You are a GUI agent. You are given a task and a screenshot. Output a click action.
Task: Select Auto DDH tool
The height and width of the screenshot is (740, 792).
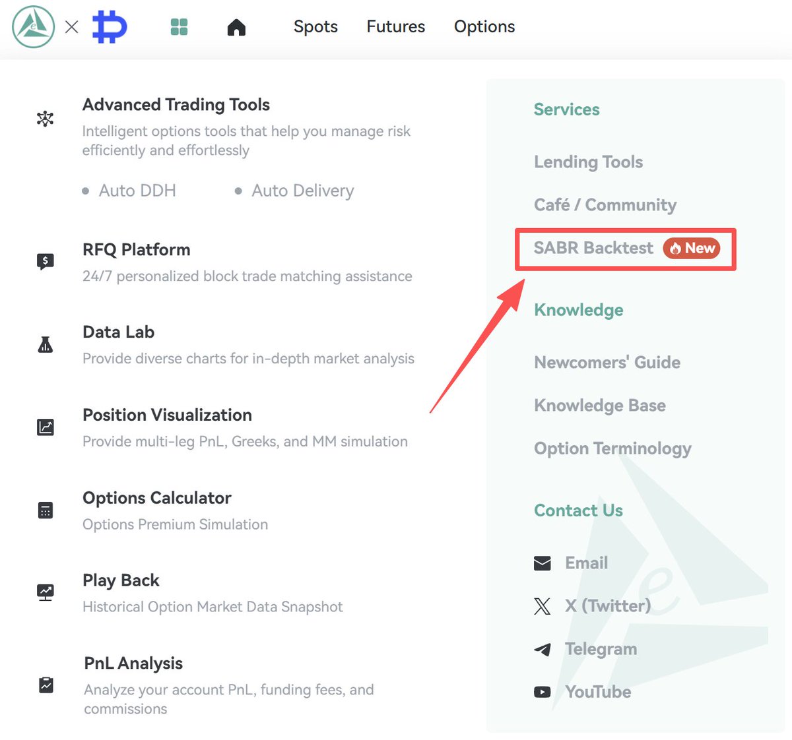coord(137,191)
